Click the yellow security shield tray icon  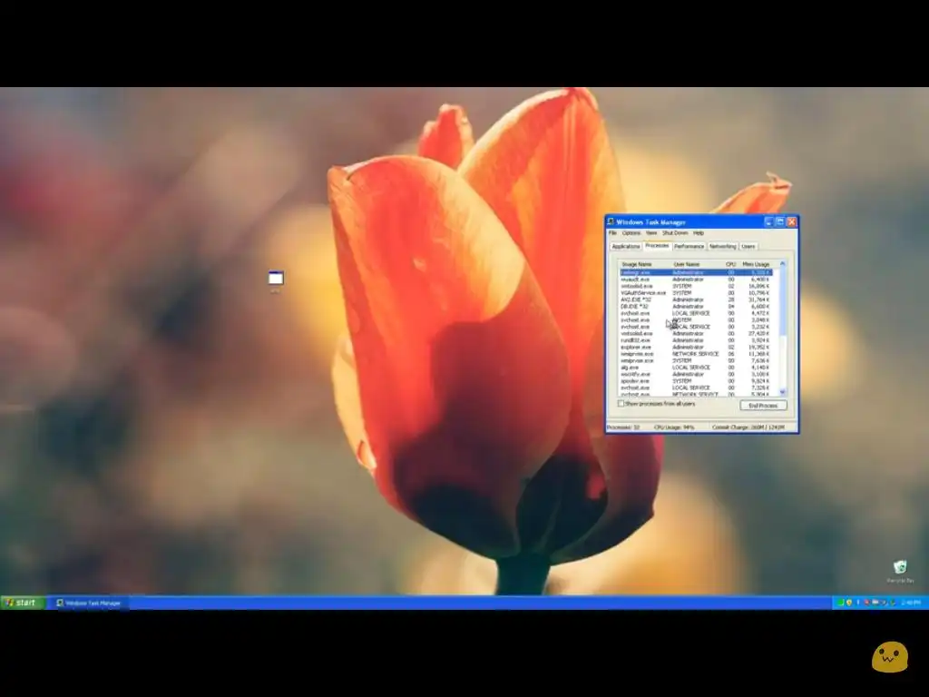(849, 603)
